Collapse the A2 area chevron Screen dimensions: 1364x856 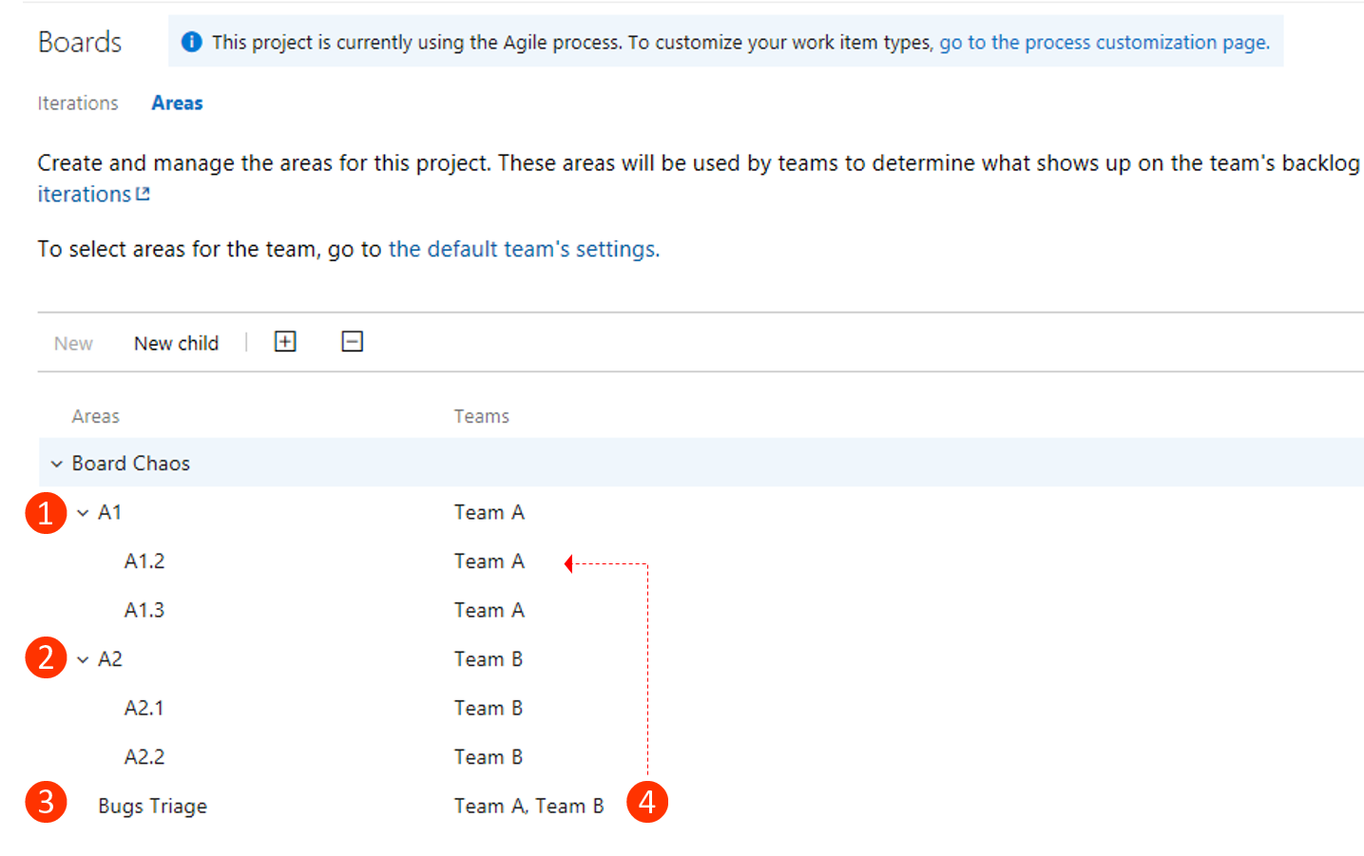coord(83,659)
